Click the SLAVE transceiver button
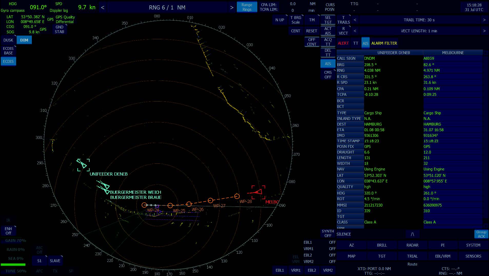This screenshot has height=276, width=489. (x=55, y=261)
